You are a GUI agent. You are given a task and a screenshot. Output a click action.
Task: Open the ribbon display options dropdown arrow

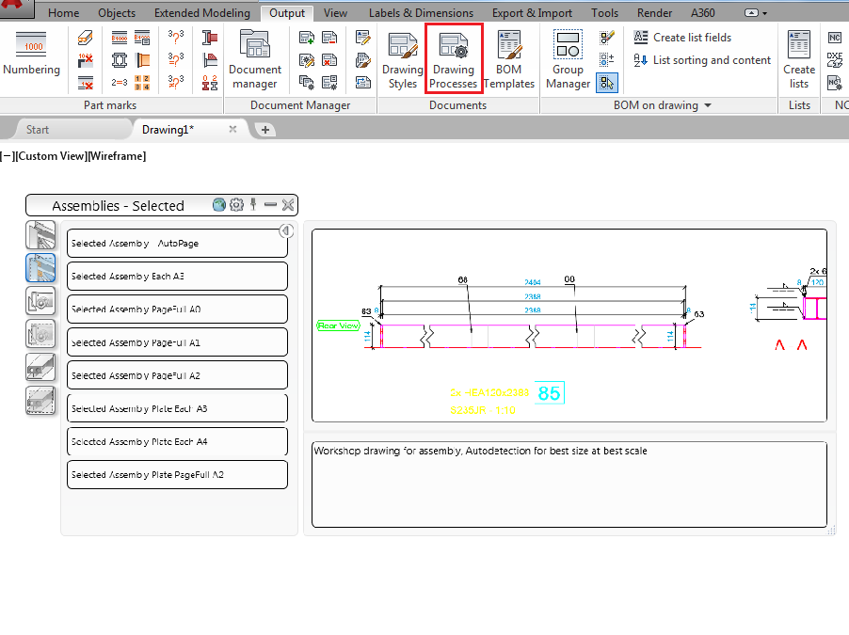(764, 13)
